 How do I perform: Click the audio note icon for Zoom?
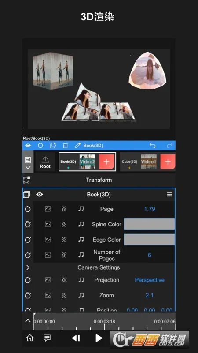[81, 295]
